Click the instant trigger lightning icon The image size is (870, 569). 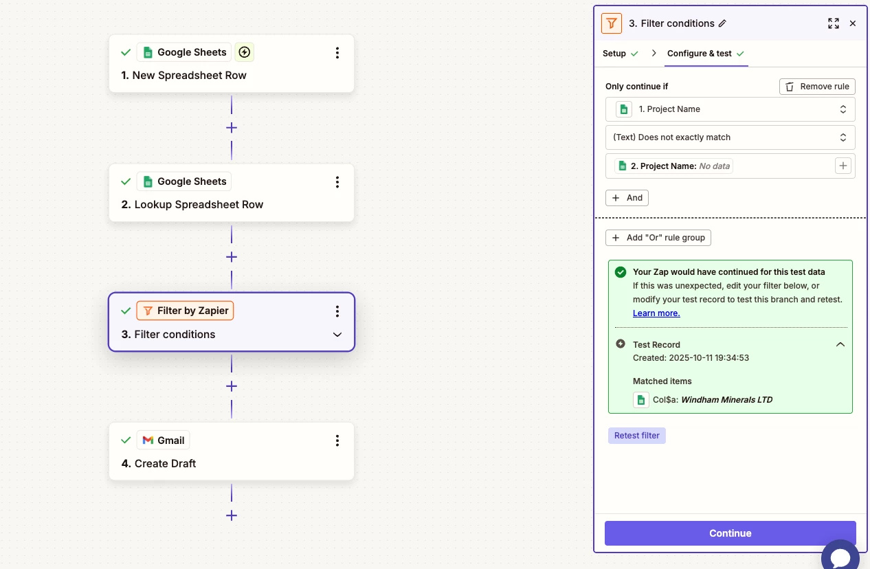245,52
